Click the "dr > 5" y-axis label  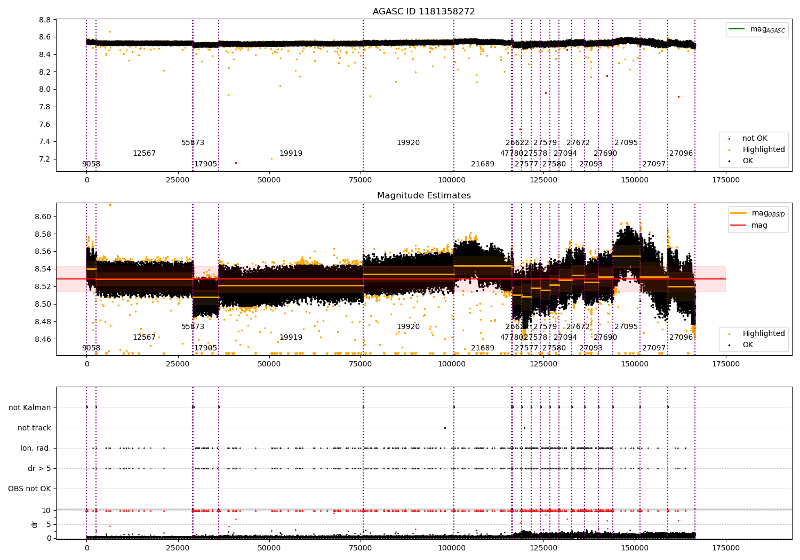(39, 468)
